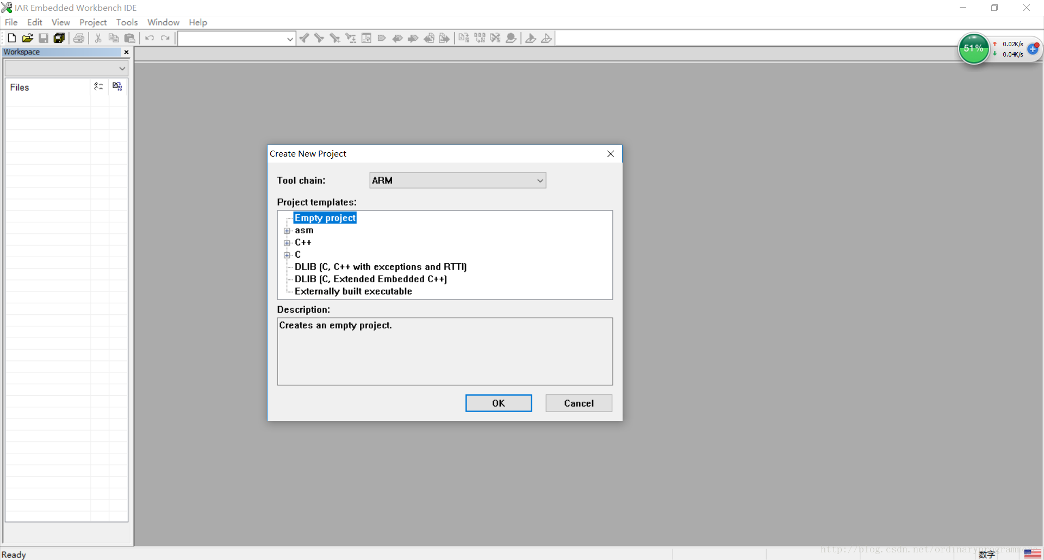Open the Project menu
Screen dimensions: 1044x560
(93, 22)
